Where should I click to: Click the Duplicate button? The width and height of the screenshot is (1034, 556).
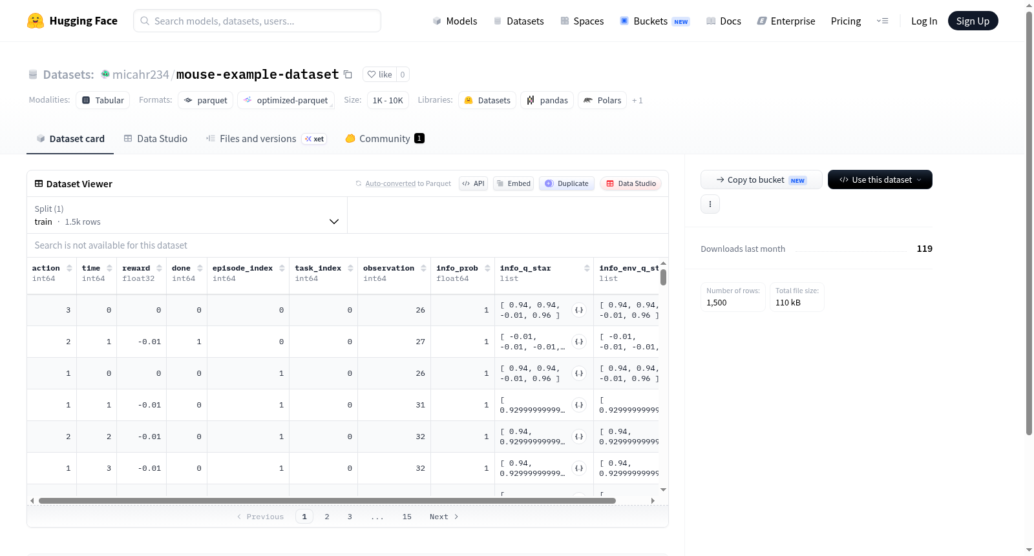click(x=567, y=183)
